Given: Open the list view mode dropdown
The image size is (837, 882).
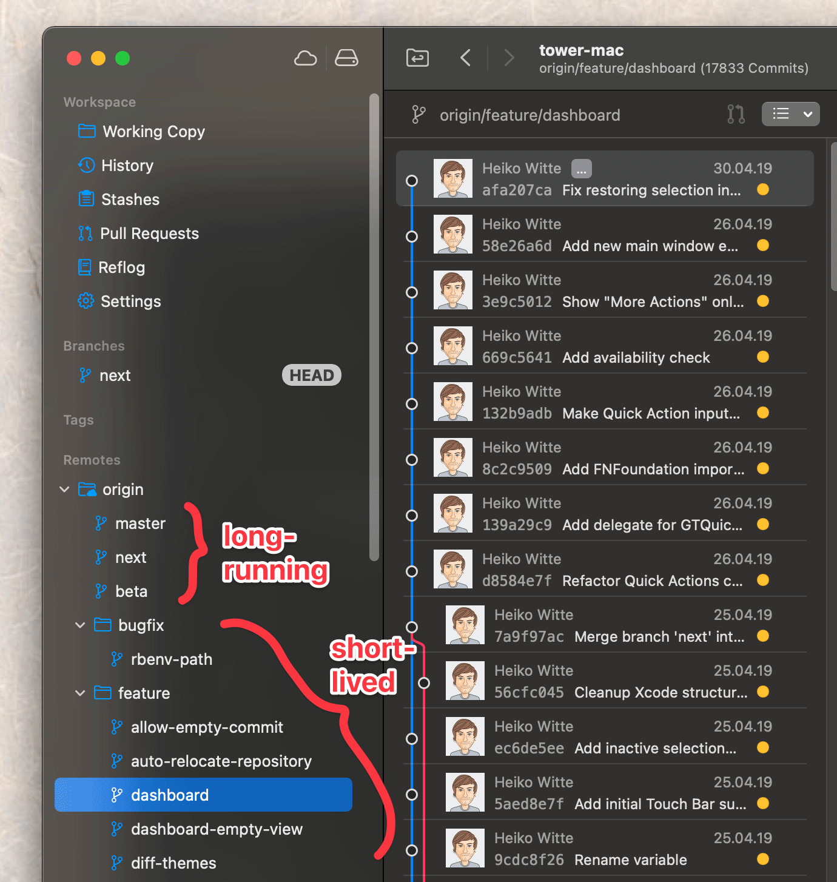Looking at the screenshot, I should (x=791, y=114).
